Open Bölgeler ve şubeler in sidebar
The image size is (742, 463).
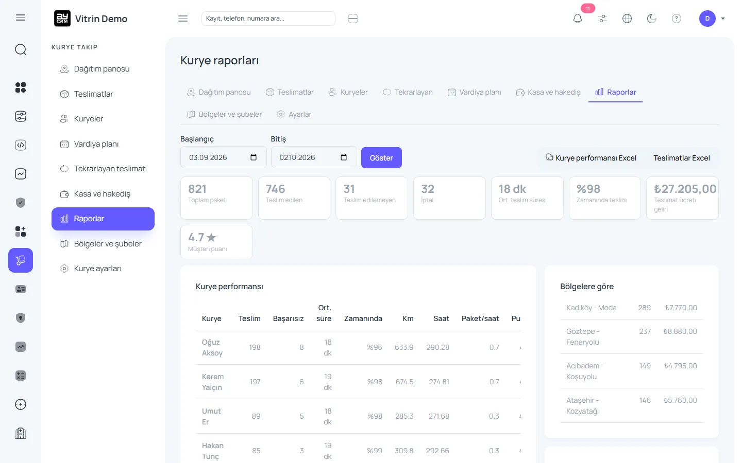tap(103, 244)
